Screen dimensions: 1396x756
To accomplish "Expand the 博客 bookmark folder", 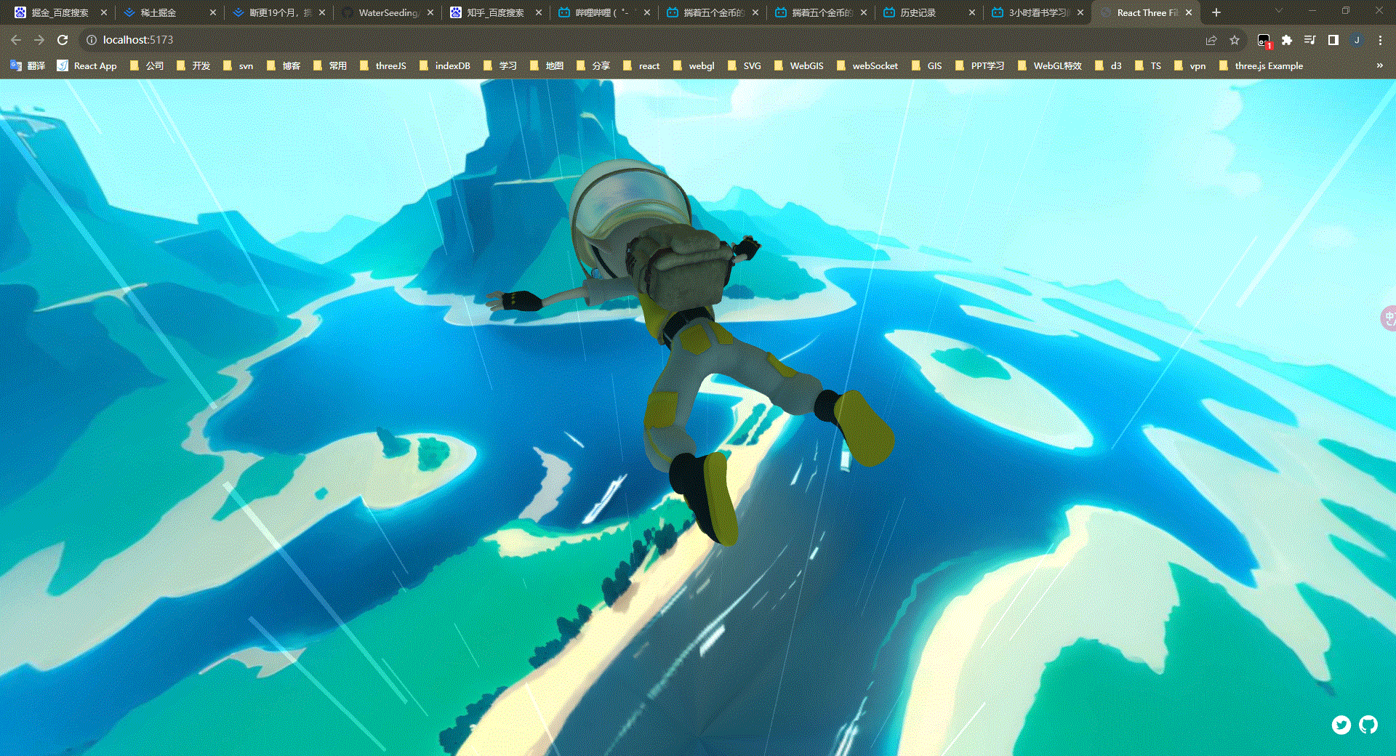I will (284, 65).
